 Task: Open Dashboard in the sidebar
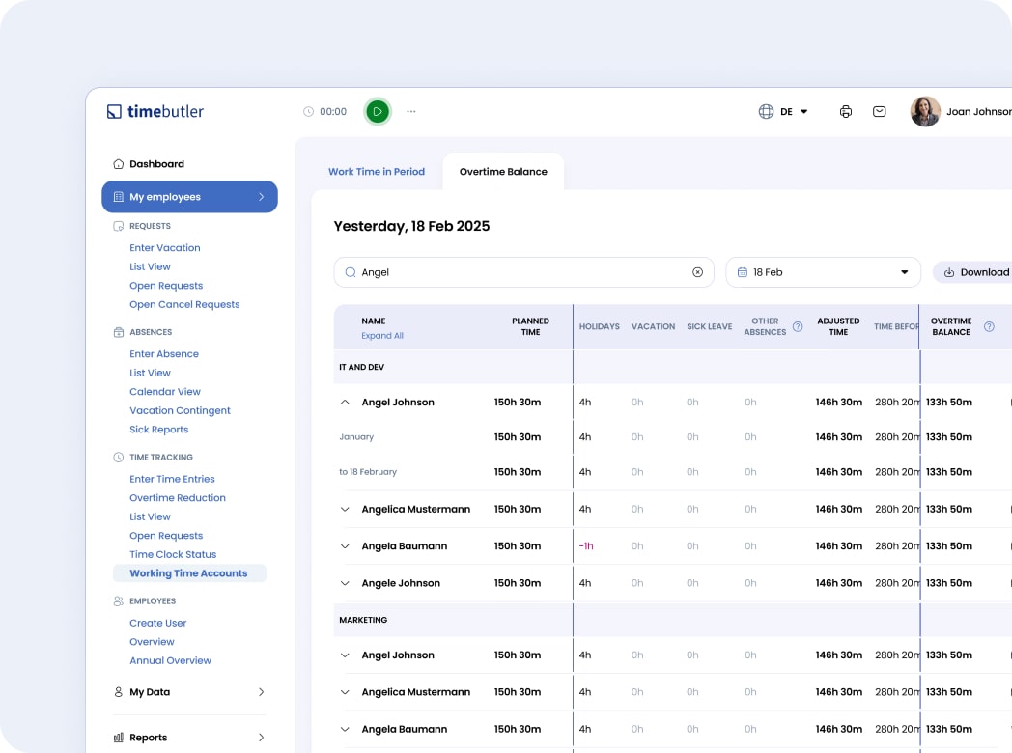point(156,164)
